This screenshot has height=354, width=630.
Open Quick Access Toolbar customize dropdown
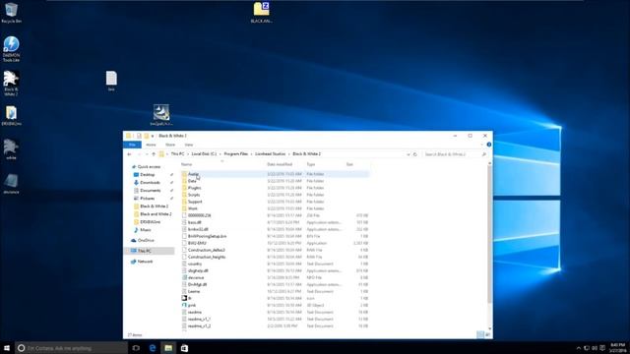click(153, 136)
